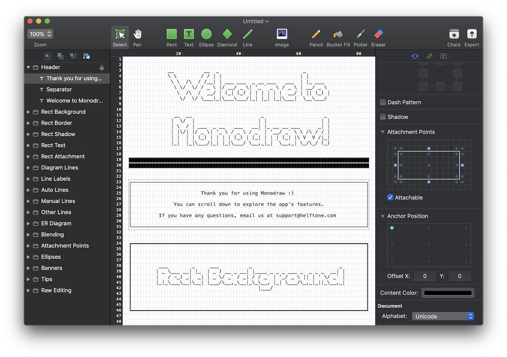Select the center anchor position dot

click(429, 245)
